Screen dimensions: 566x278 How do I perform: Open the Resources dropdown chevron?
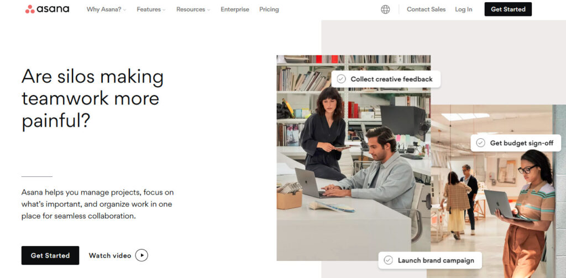pos(208,10)
